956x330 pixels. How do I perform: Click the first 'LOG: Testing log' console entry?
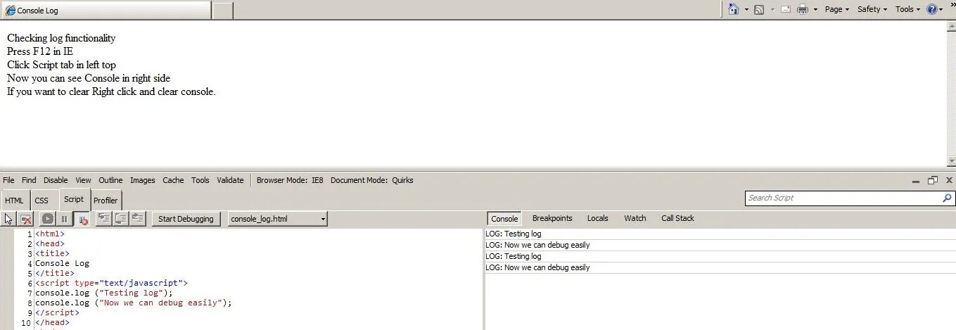720,234
